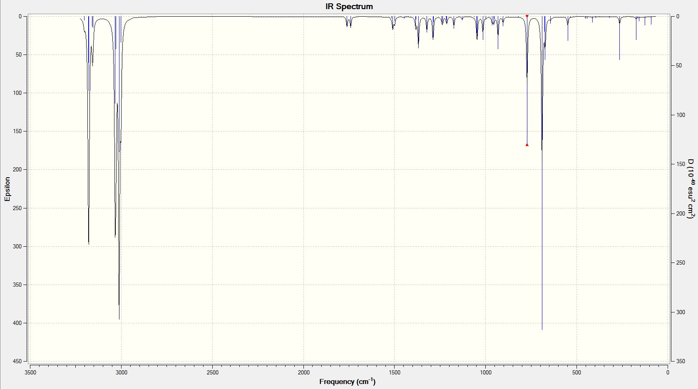Click the 1500 frequency tick label
Viewport: 698px width, 389px height.
click(395, 372)
